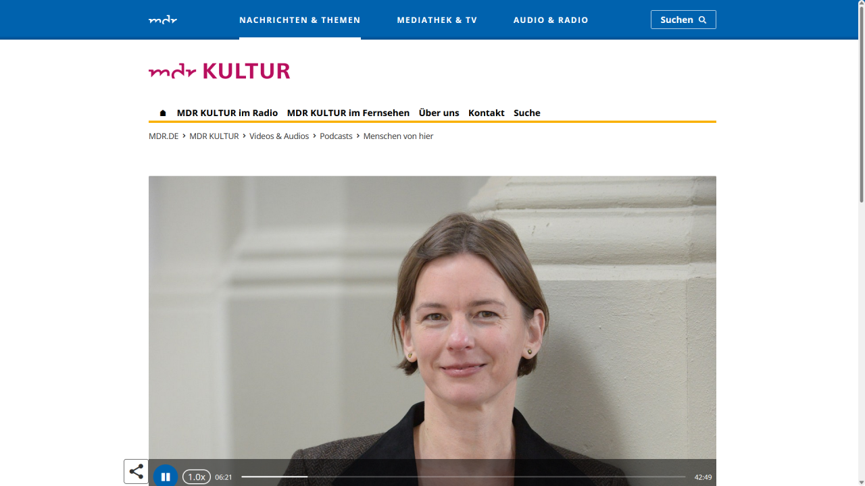This screenshot has width=865, height=486.
Task: Click the magnifier icon in Suchen button
Action: coord(703,20)
